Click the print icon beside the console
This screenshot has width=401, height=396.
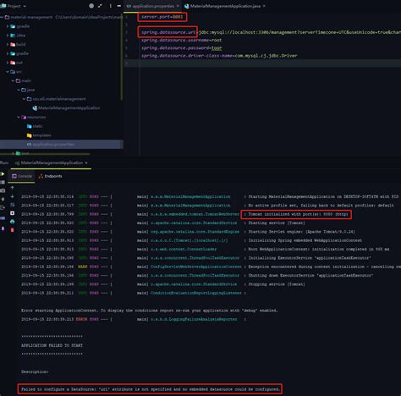click(12, 222)
